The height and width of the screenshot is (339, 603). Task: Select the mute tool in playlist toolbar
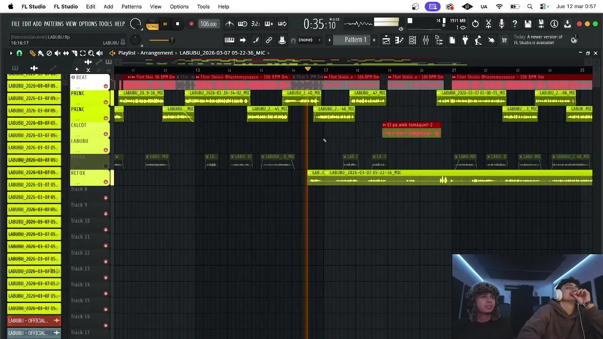(57, 53)
